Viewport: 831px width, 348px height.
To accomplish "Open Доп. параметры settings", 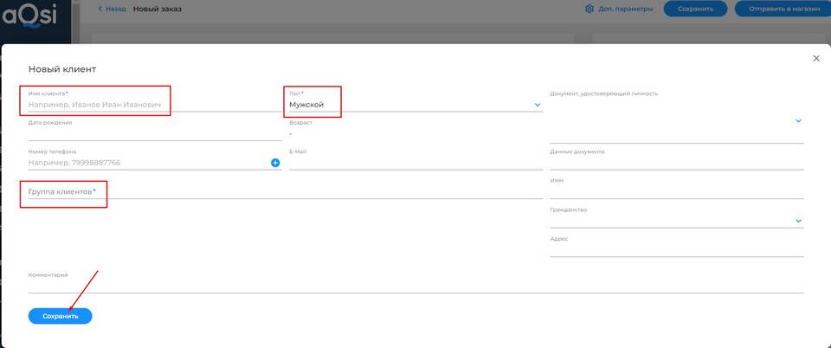I will [x=625, y=9].
